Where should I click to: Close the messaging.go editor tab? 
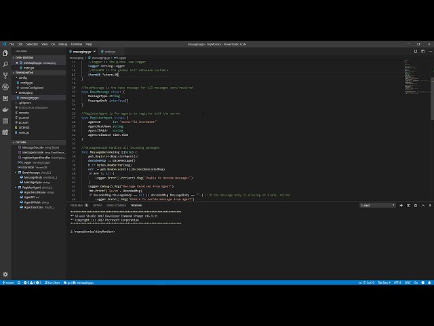pos(94,52)
